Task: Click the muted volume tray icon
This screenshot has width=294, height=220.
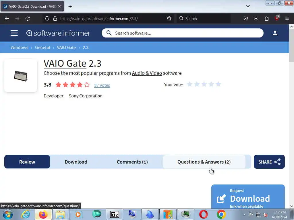Action: click(265, 215)
